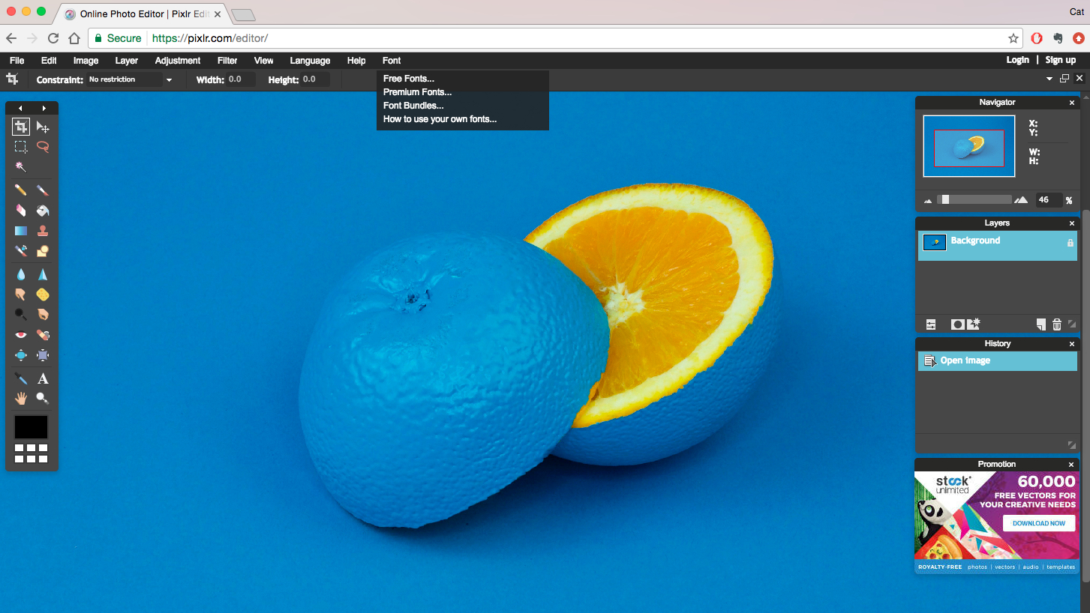Select the Move tool
1090x613 pixels.
pyautogui.click(x=43, y=127)
